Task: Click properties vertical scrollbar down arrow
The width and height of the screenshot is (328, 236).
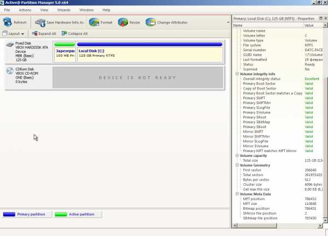Action: [x=325, y=220]
